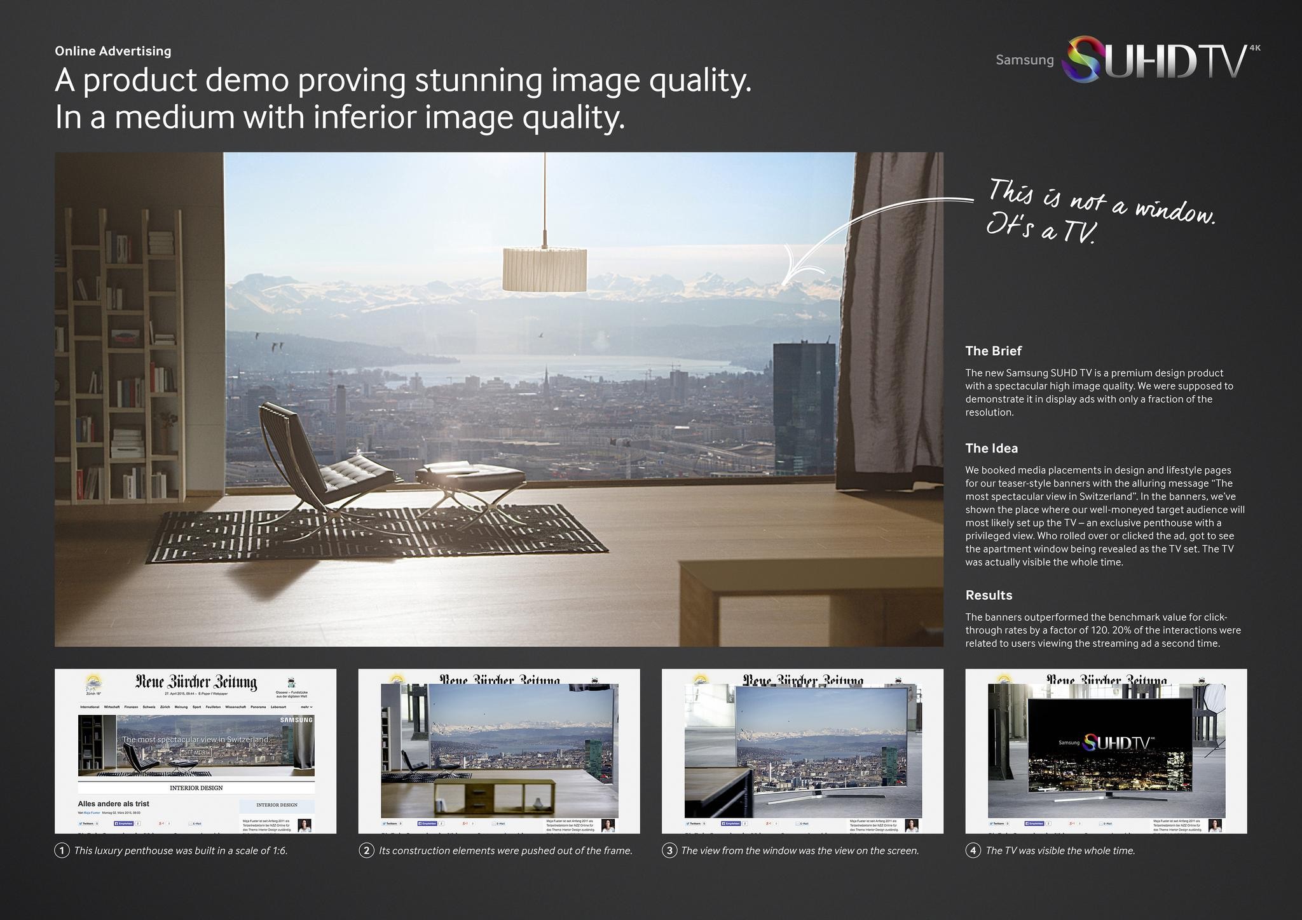Click the Zürich weather icon in the first NZZ screenshot
This screenshot has height=920, width=1302.
point(93,682)
